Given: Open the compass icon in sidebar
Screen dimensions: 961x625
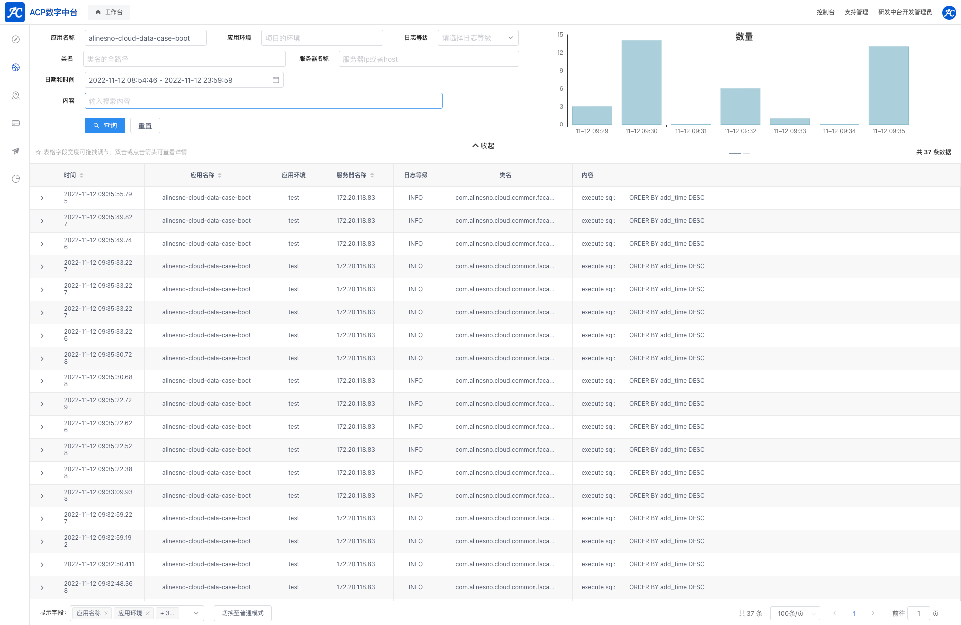Looking at the screenshot, I should pyautogui.click(x=16, y=39).
